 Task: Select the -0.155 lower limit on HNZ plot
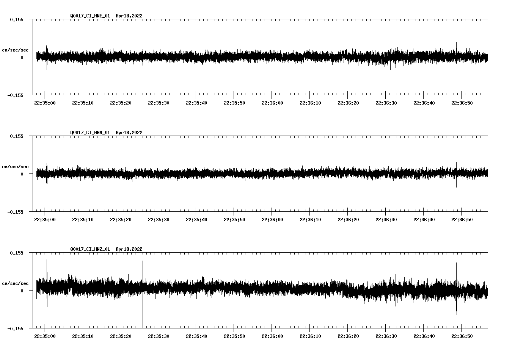point(15,328)
